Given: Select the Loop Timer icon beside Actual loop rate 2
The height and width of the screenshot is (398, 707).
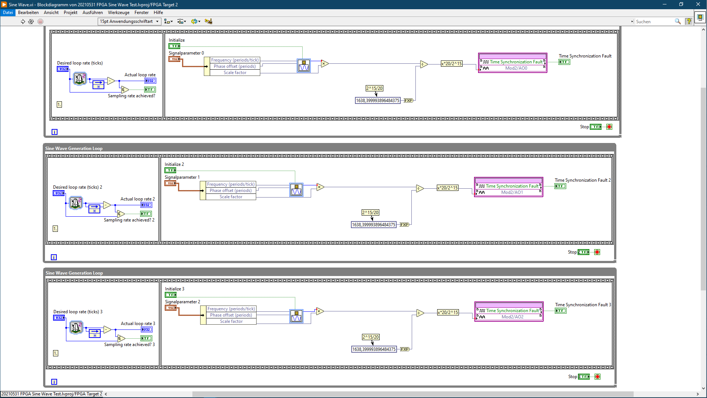Looking at the screenshot, I should point(76,203).
